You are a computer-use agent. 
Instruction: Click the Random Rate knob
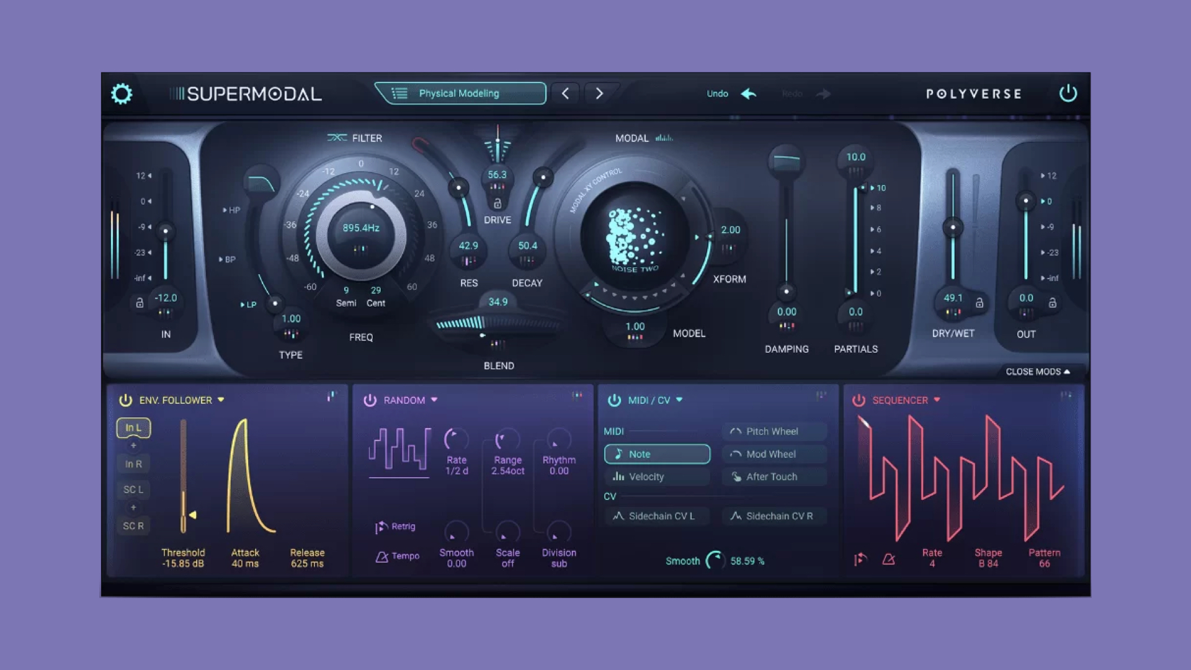pos(456,439)
